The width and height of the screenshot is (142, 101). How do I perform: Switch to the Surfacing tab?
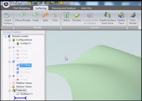(x=41, y=8)
